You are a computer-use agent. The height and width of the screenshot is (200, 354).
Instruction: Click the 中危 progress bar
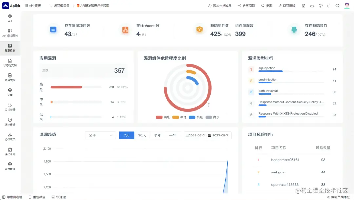(x=76, y=102)
